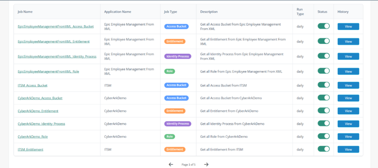The width and height of the screenshot is (378, 168).
Task: Open CyberArkDemo_Identity_Process job link
Action: pos(41,124)
